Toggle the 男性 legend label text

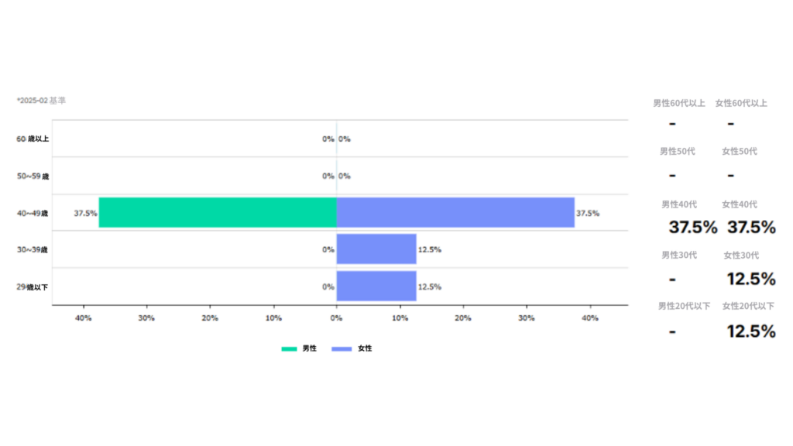(x=309, y=348)
